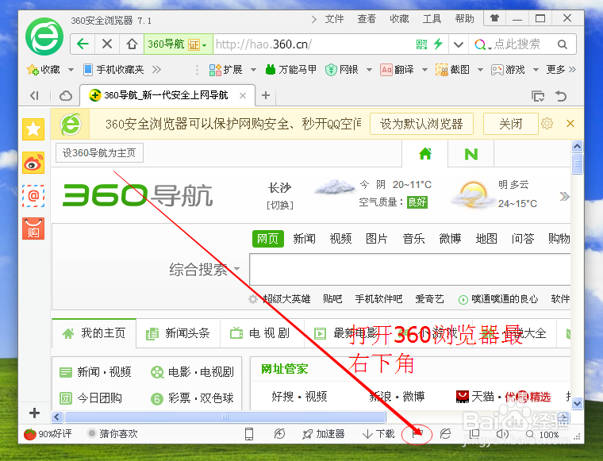This screenshot has width=603, height=461.
Task: Open 万能马甲 toolbar button
Action: coord(291,70)
